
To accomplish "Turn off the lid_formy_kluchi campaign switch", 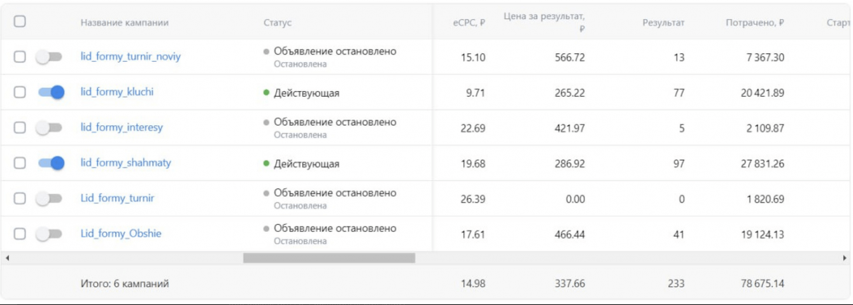I will pos(51,92).
